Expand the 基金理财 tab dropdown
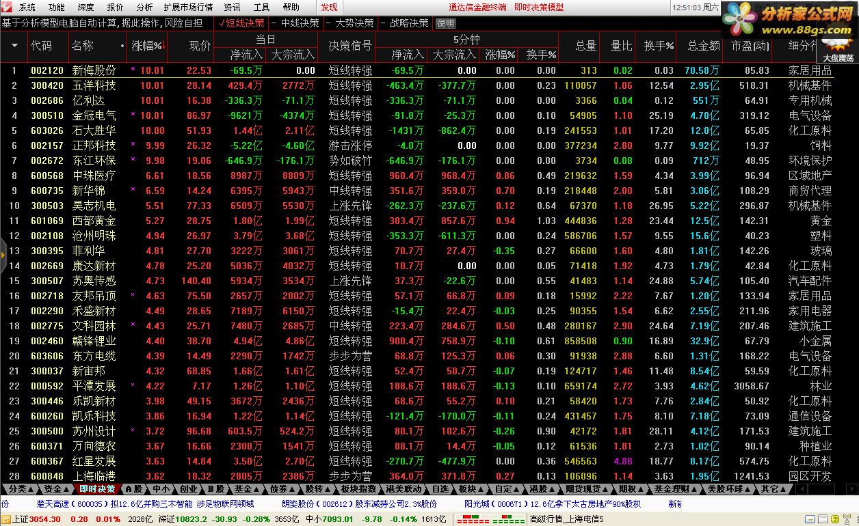Image resolution: width=859 pixels, height=526 pixels. click(676, 489)
